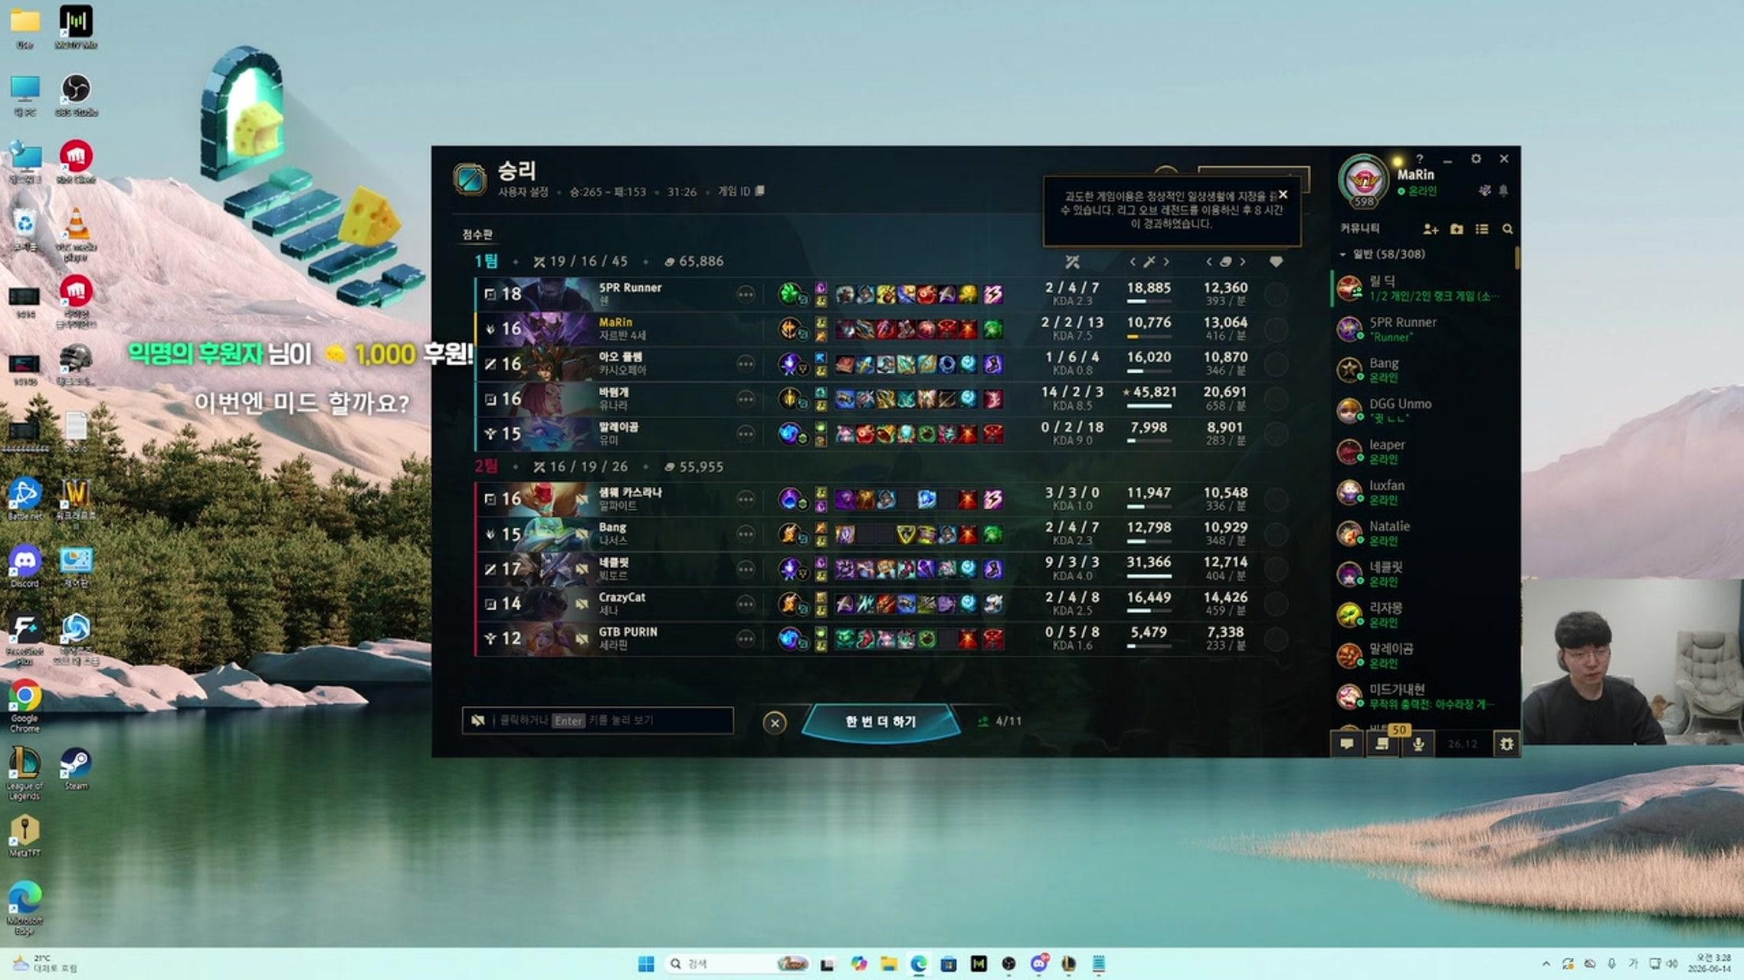Select friend luxfan

(1425, 492)
